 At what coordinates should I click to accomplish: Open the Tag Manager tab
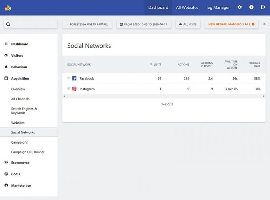pos(218,7)
